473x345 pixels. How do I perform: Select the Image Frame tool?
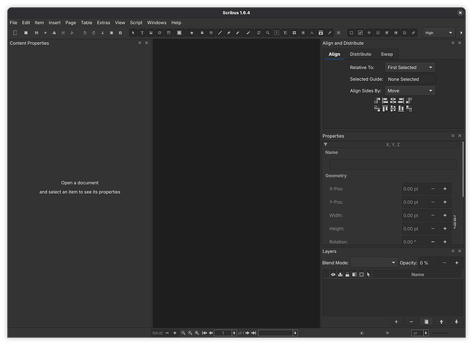(x=151, y=32)
